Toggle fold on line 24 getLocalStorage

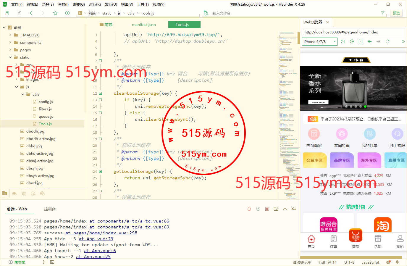tap(100, 172)
